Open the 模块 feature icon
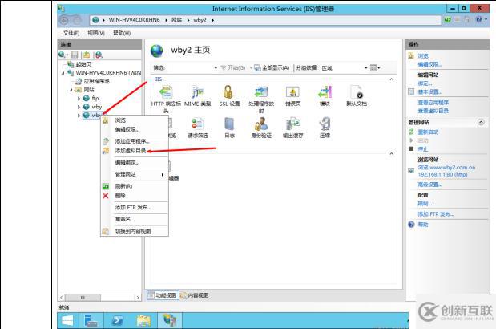The height and width of the screenshot is (329, 496). (x=325, y=92)
